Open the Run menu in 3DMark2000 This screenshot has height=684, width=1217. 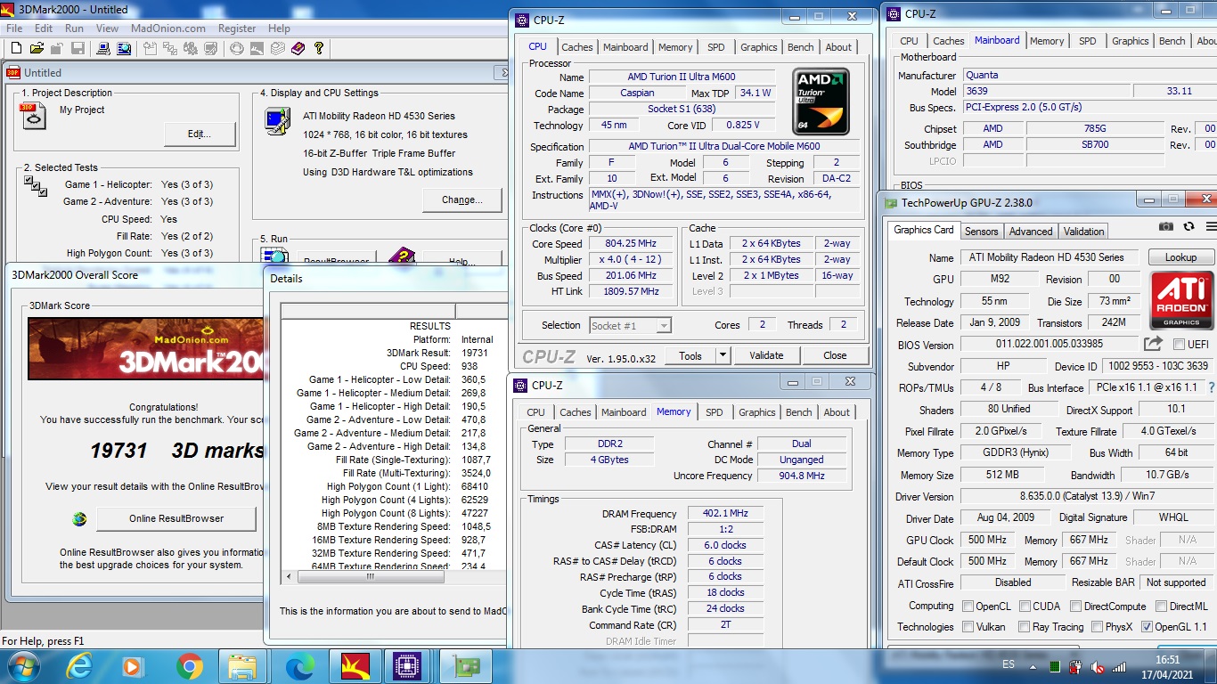coord(74,28)
